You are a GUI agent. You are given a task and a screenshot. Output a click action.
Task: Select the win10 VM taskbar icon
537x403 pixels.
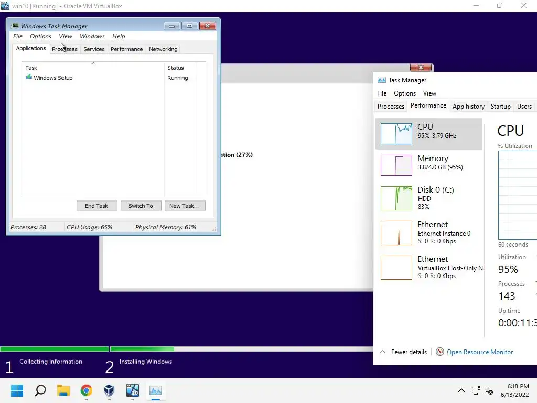click(133, 390)
